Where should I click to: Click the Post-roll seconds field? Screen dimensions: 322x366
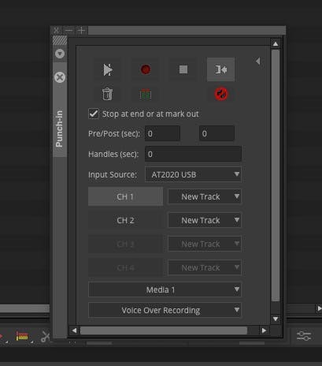[x=217, y=133]
